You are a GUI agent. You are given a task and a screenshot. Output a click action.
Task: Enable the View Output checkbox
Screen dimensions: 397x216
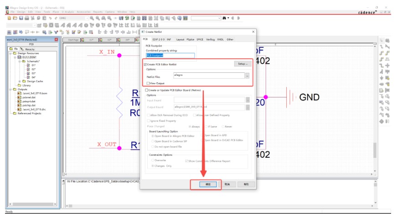click(x=148, y=83)
